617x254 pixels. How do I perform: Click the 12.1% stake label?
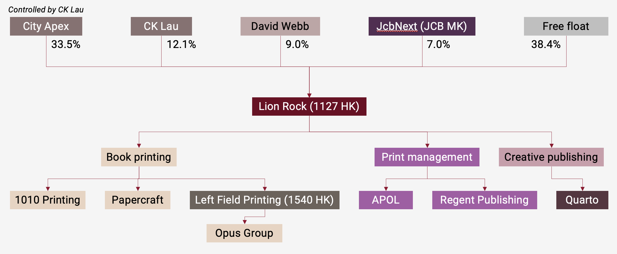pos(181,44)
